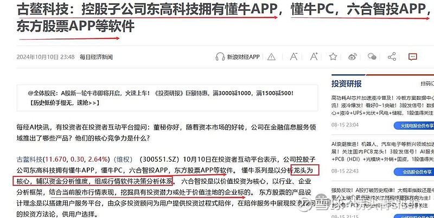Click 金选股会员专享 button
This screenshot has width=434, height=218.
[414, 171]
